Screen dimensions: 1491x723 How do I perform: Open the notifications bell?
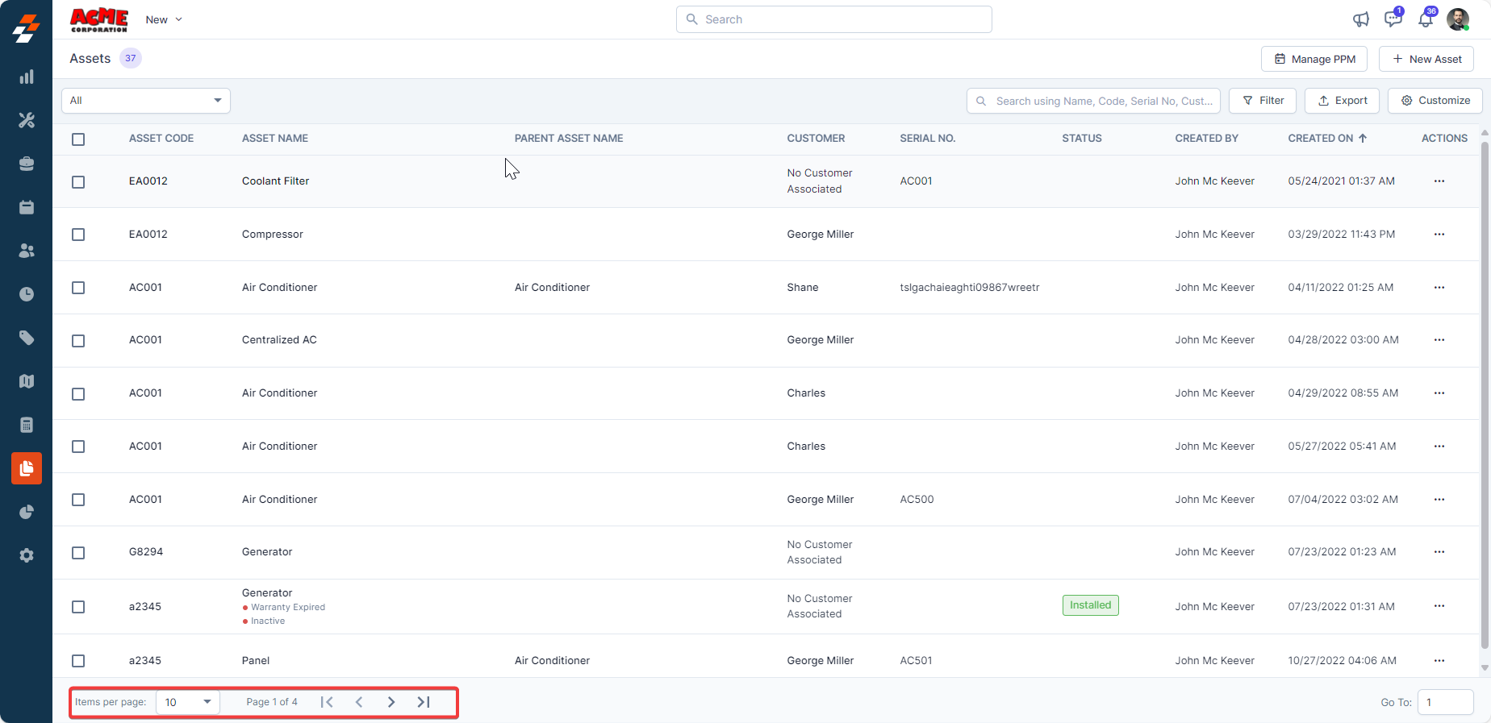(x=1426, y=19)
